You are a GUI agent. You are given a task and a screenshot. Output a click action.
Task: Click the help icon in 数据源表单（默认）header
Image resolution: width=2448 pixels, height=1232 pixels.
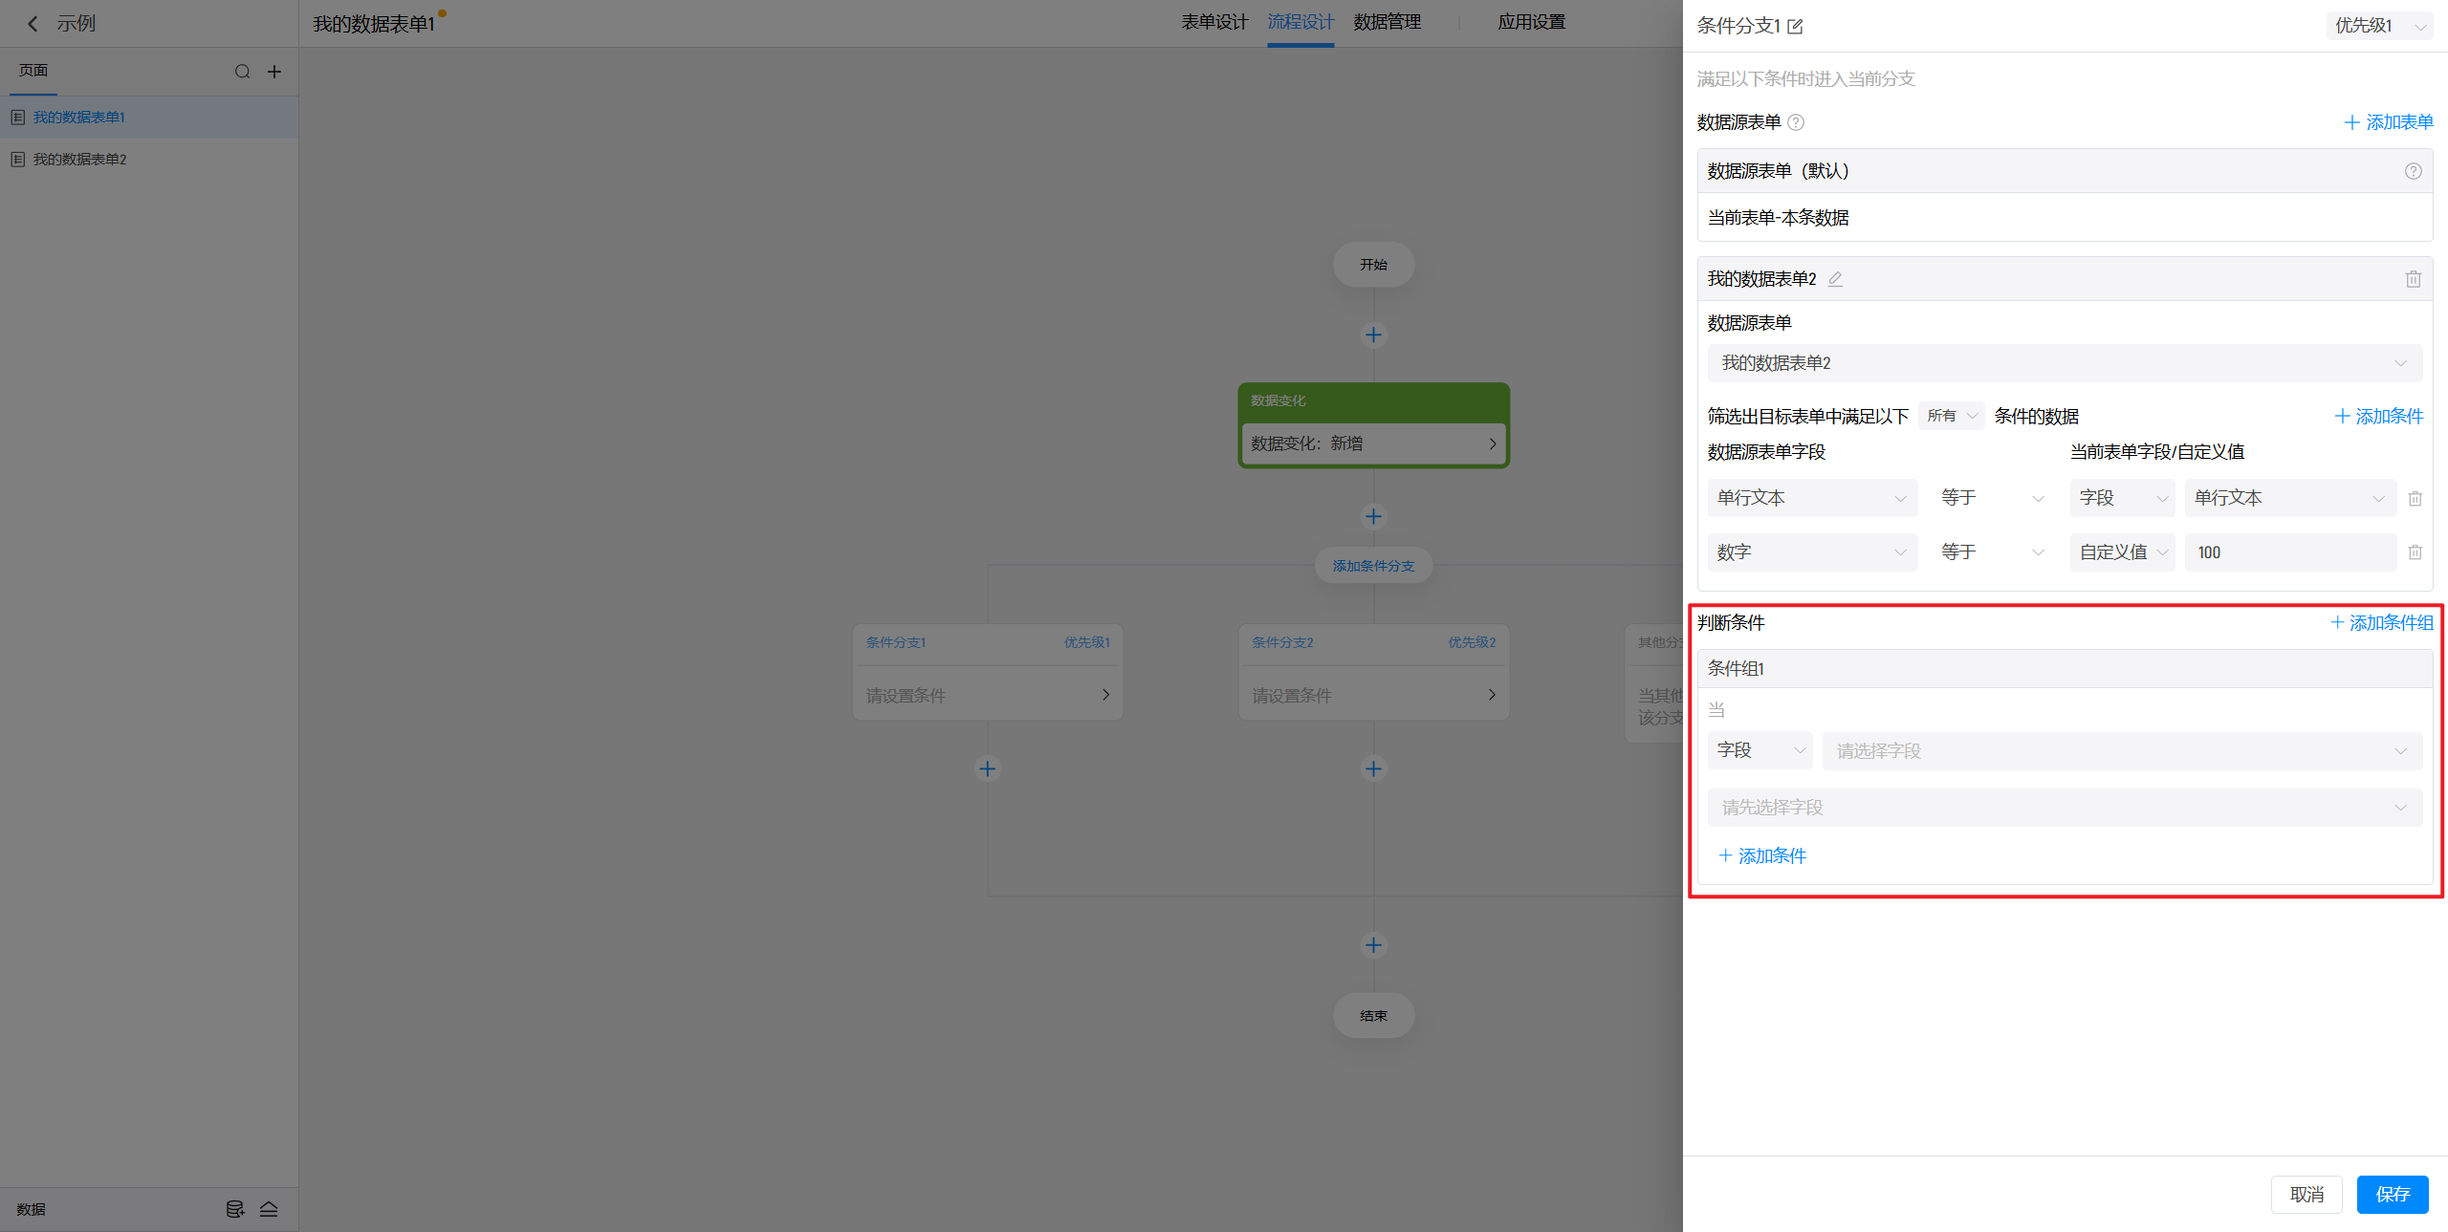pyautogui.click(x=2413, y=171)
